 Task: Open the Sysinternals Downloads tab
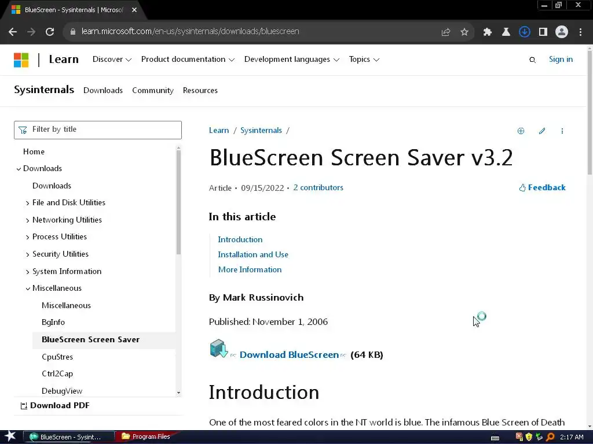tap(103, 90)
